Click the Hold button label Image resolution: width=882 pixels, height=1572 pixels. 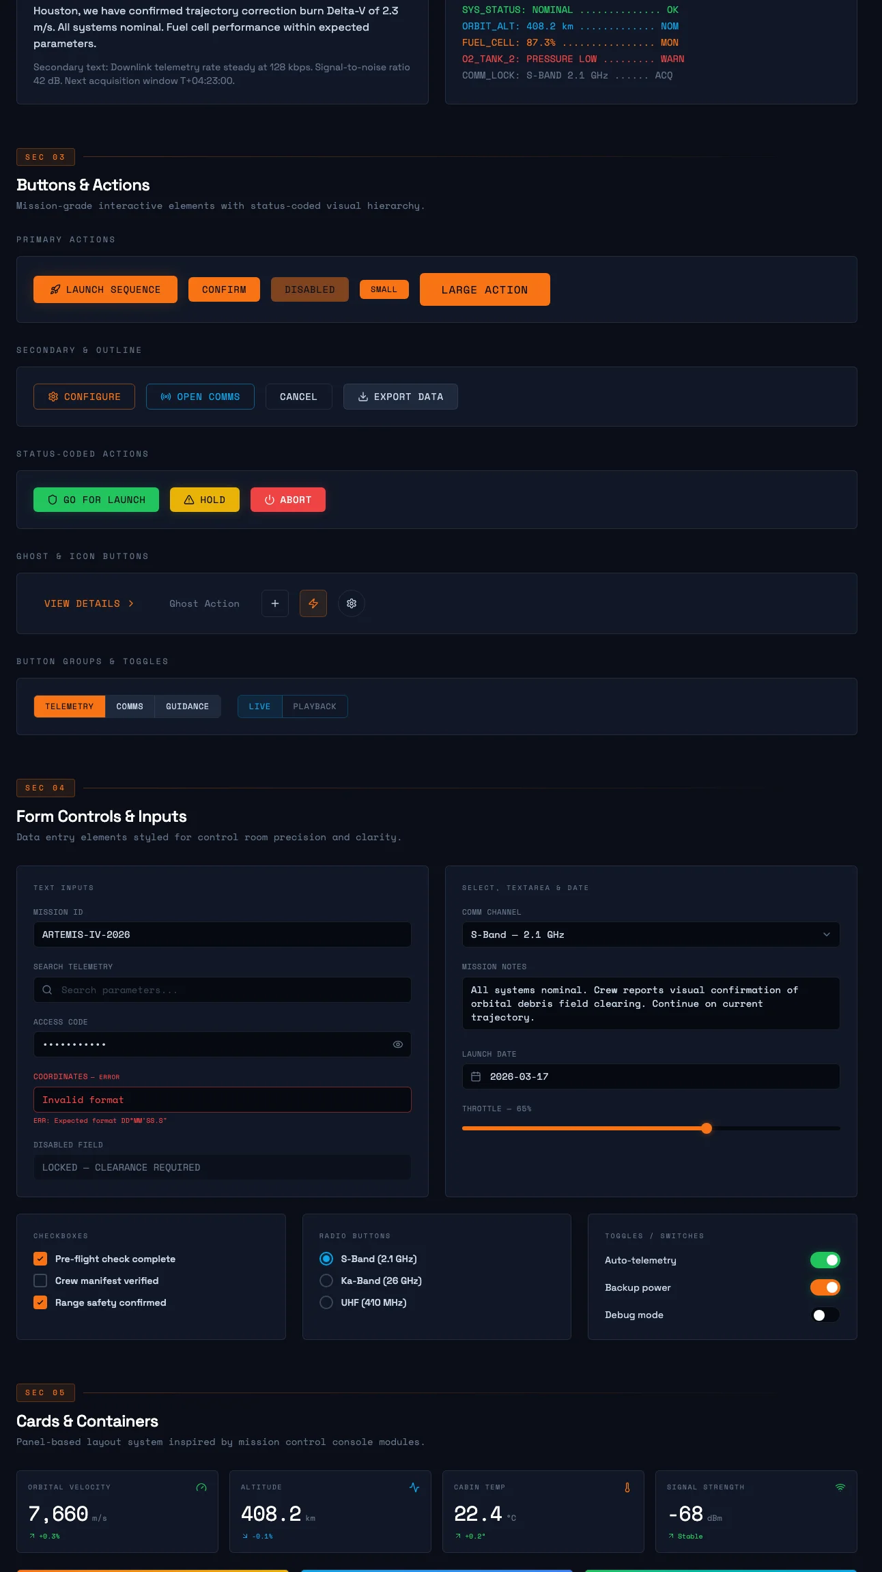click(x=213, y=500)
